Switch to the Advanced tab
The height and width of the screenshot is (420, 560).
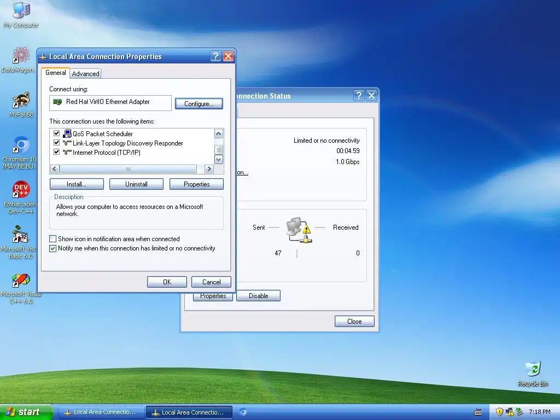point(85,74)
